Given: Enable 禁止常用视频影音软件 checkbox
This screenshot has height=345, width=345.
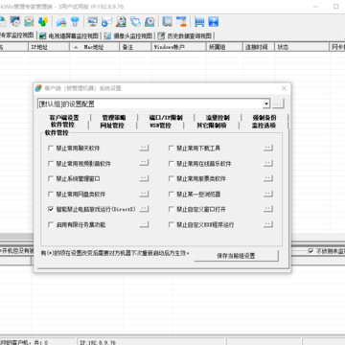Looking at the screenshot, I should [51, 164].
